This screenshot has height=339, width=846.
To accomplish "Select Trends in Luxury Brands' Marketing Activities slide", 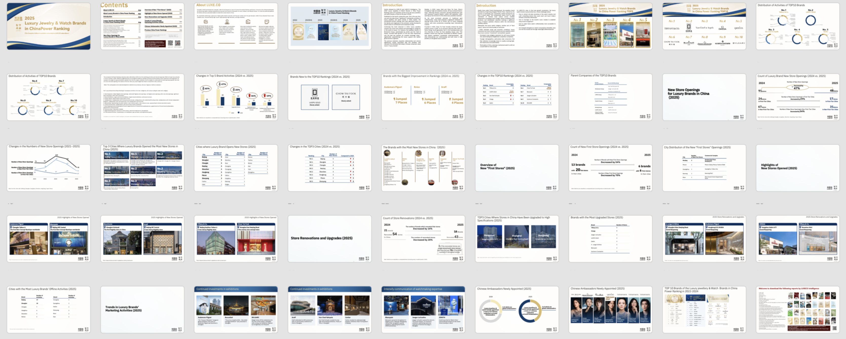I will (x=142, y=309).
